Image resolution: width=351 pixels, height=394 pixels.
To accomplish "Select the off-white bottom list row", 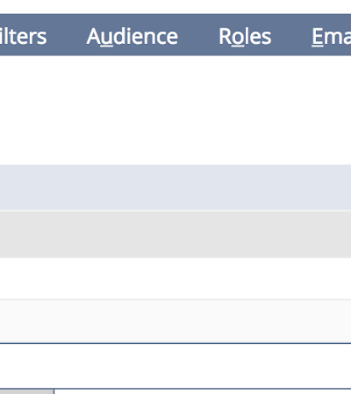I will [x=175, y=321].
